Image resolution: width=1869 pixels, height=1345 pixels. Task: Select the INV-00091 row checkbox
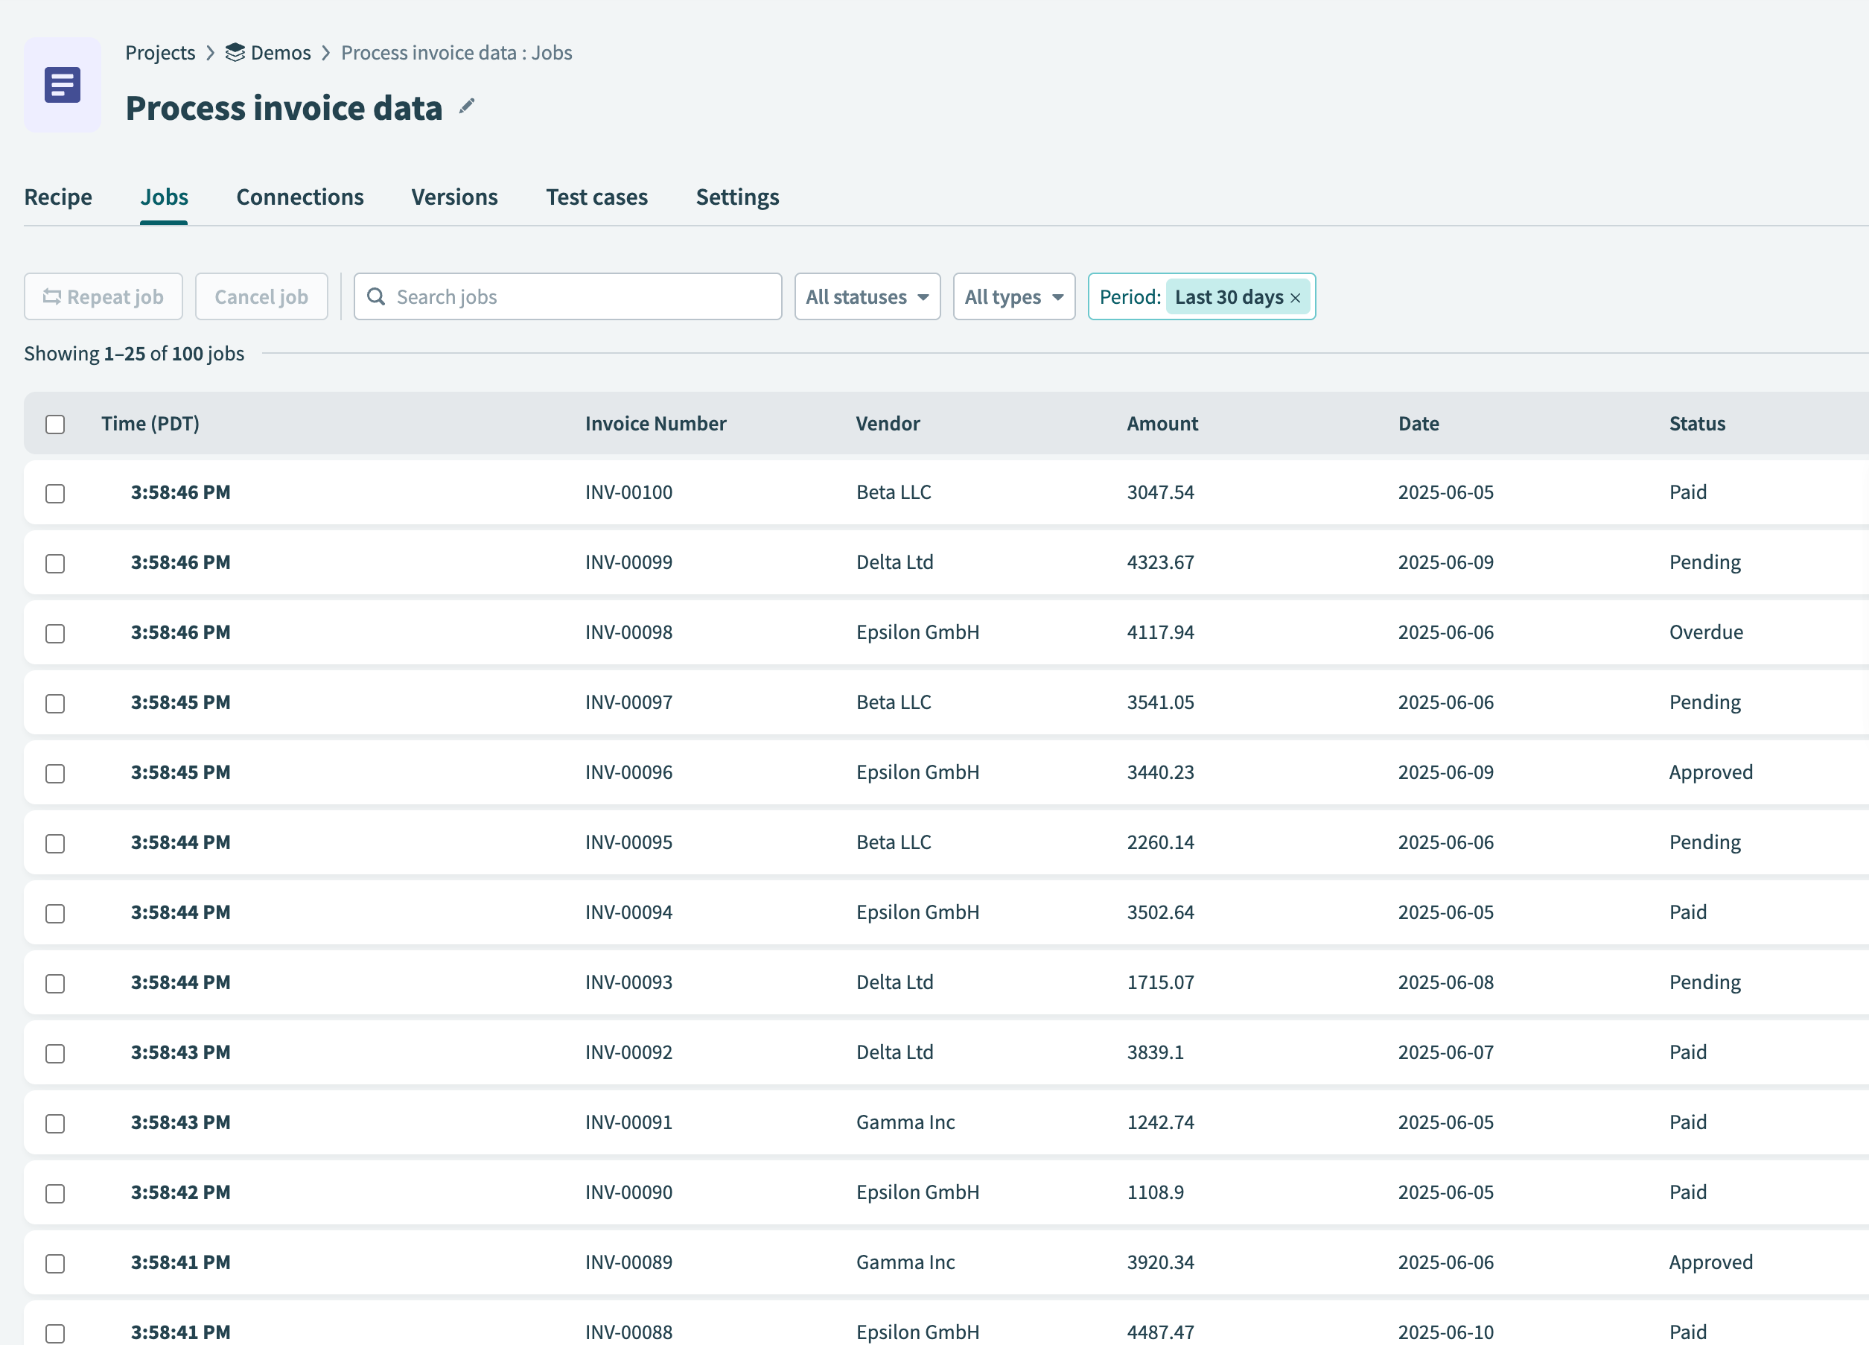pyautogui.click(x=55, y=1124)
